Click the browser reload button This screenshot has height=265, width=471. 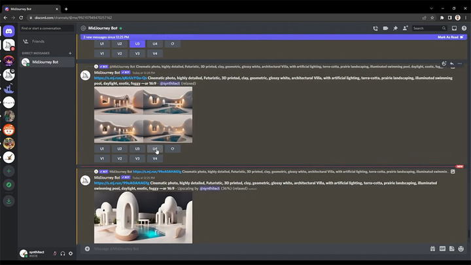21,18
